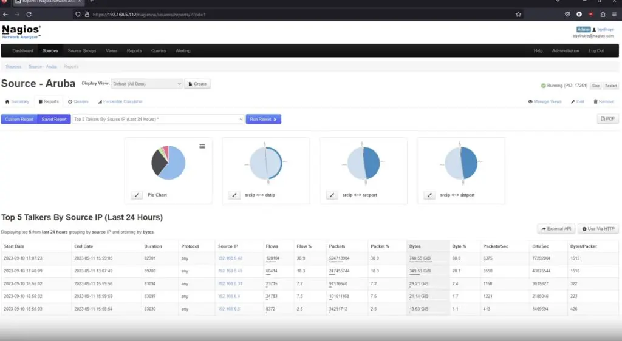Expand the srcip <-> dstport chord diagram
Screen dimensions: 622x341
[x=429, y=195]
